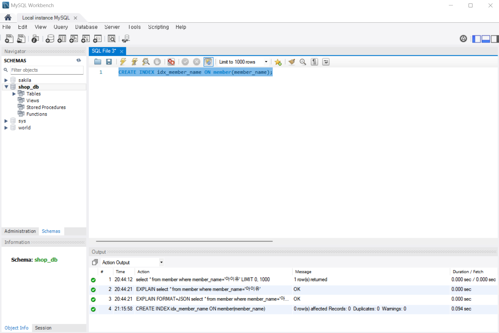Run EXPLAIN on the statement icon
Image resolution: width=499 pixels, height=333 pixels.
tap(146, 62)
